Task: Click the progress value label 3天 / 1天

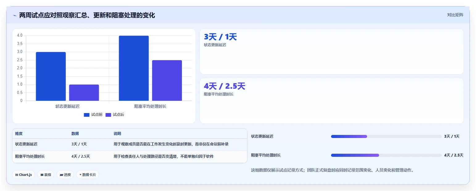Action: coord(452,136)
